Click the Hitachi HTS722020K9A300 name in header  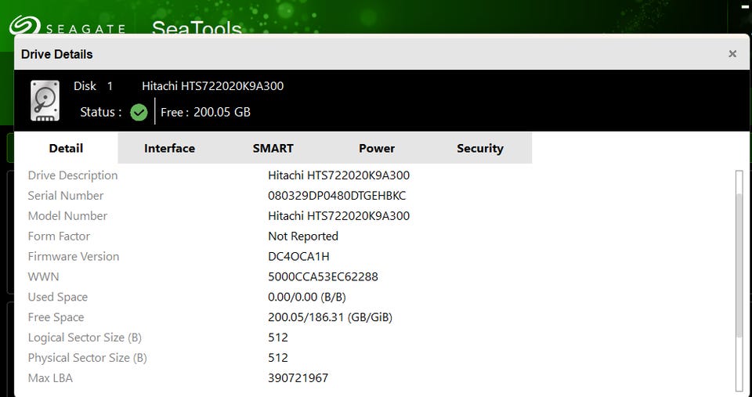212,86
